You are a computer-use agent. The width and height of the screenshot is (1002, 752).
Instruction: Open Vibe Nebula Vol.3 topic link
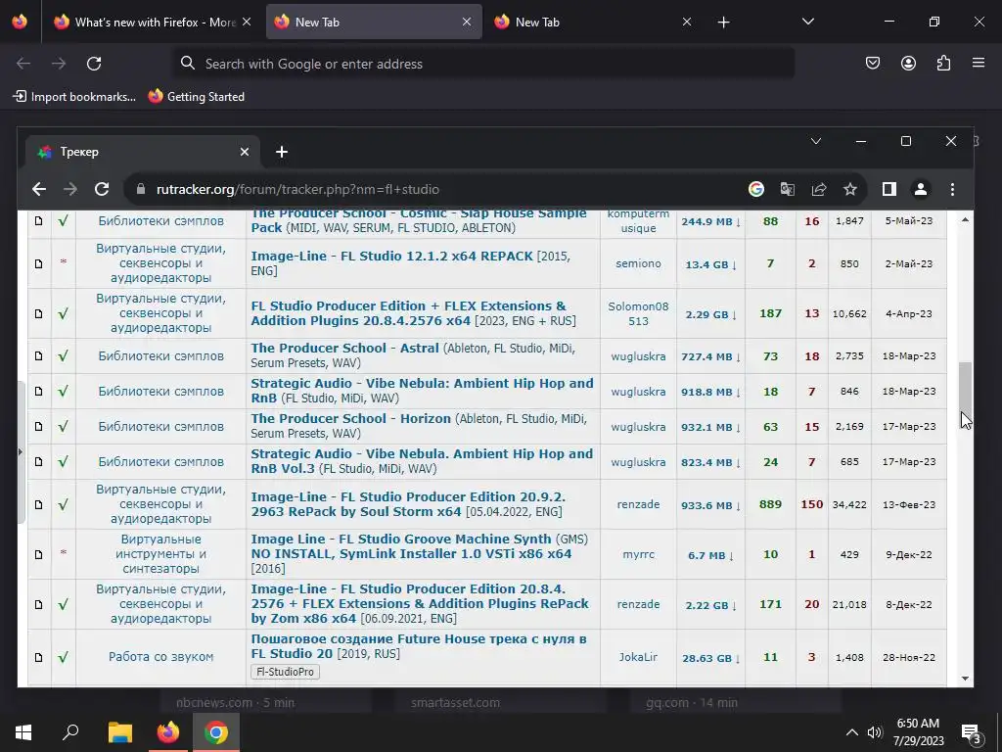[422, 461]
